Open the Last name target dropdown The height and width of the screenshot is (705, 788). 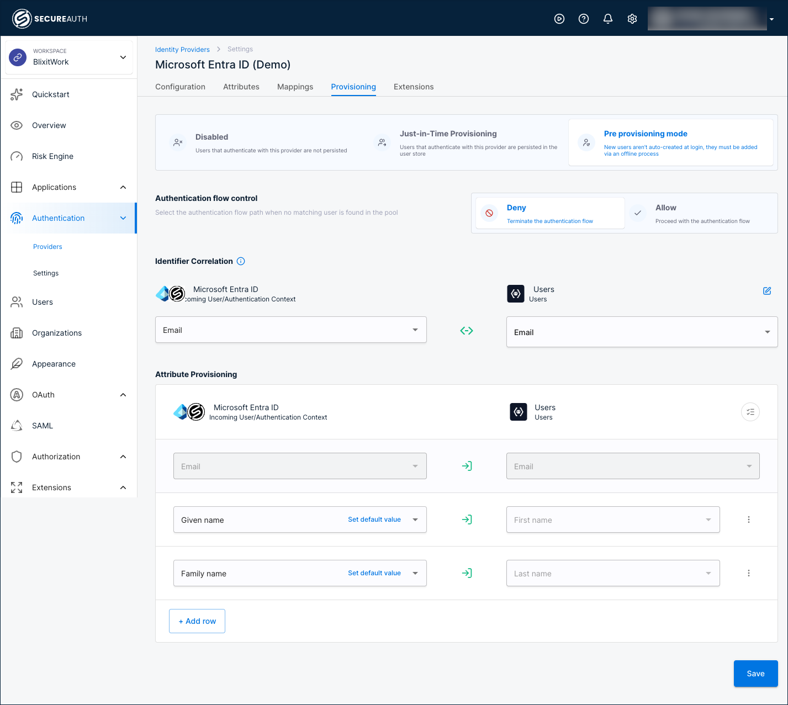(x=613, y=573)
